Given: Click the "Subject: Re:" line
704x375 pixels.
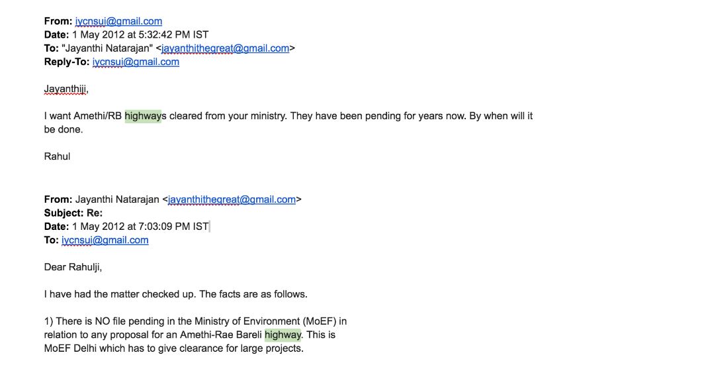Looking at the screenshot, I should tap(73, 213).
